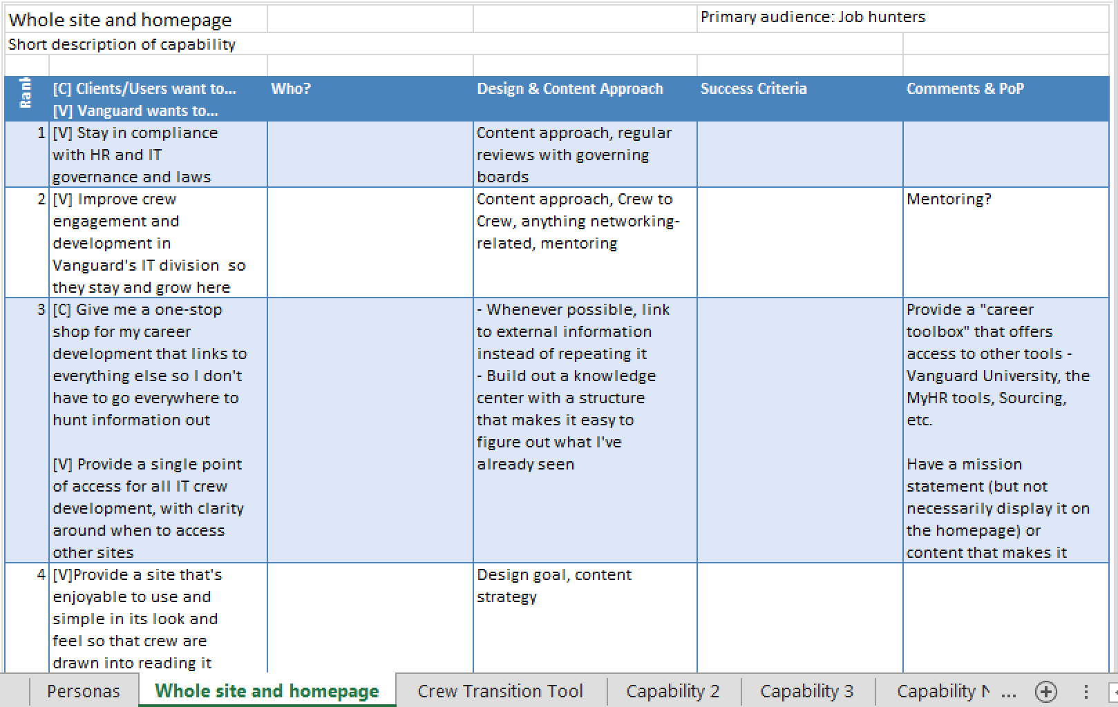Switch to the Capability 2 sheet
1118x707 pixels.
[673, 691]
